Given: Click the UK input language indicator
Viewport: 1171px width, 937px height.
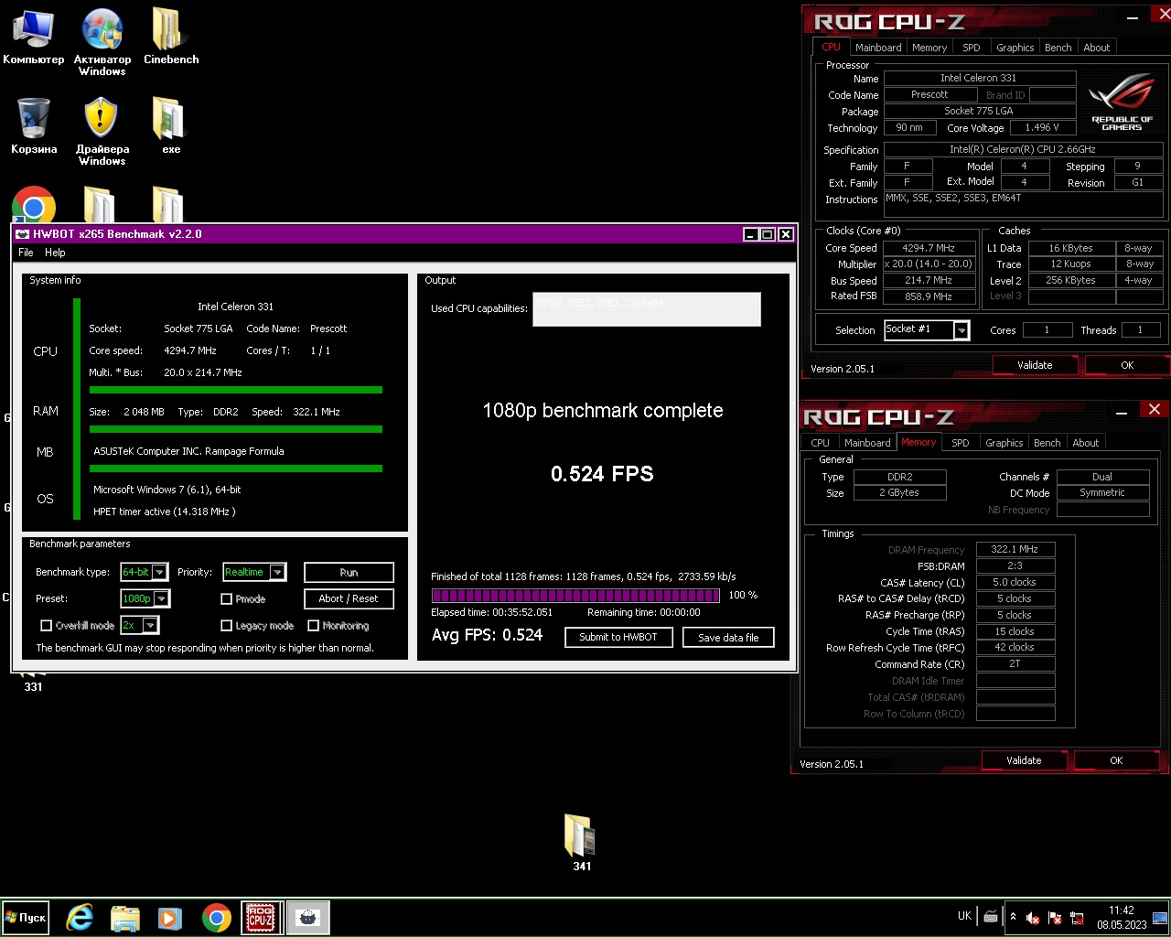Looking at the screenshot, I should coord(964,916).
